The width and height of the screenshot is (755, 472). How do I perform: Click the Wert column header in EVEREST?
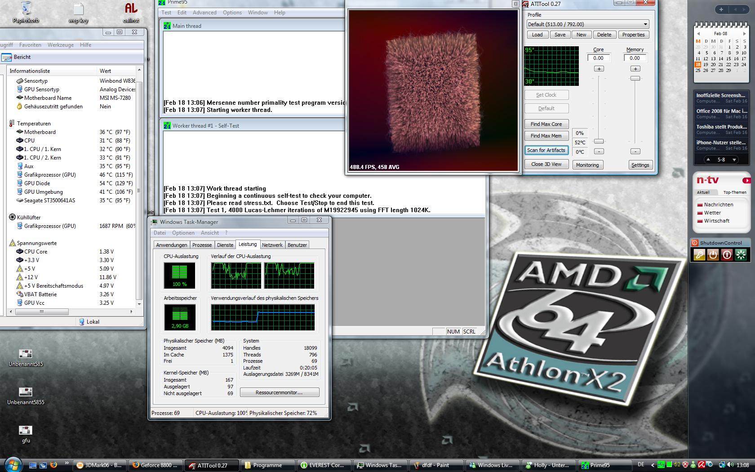coord(116,71)
